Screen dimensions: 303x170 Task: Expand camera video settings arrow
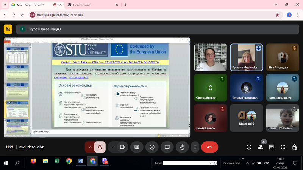click(x=113, y=147)
